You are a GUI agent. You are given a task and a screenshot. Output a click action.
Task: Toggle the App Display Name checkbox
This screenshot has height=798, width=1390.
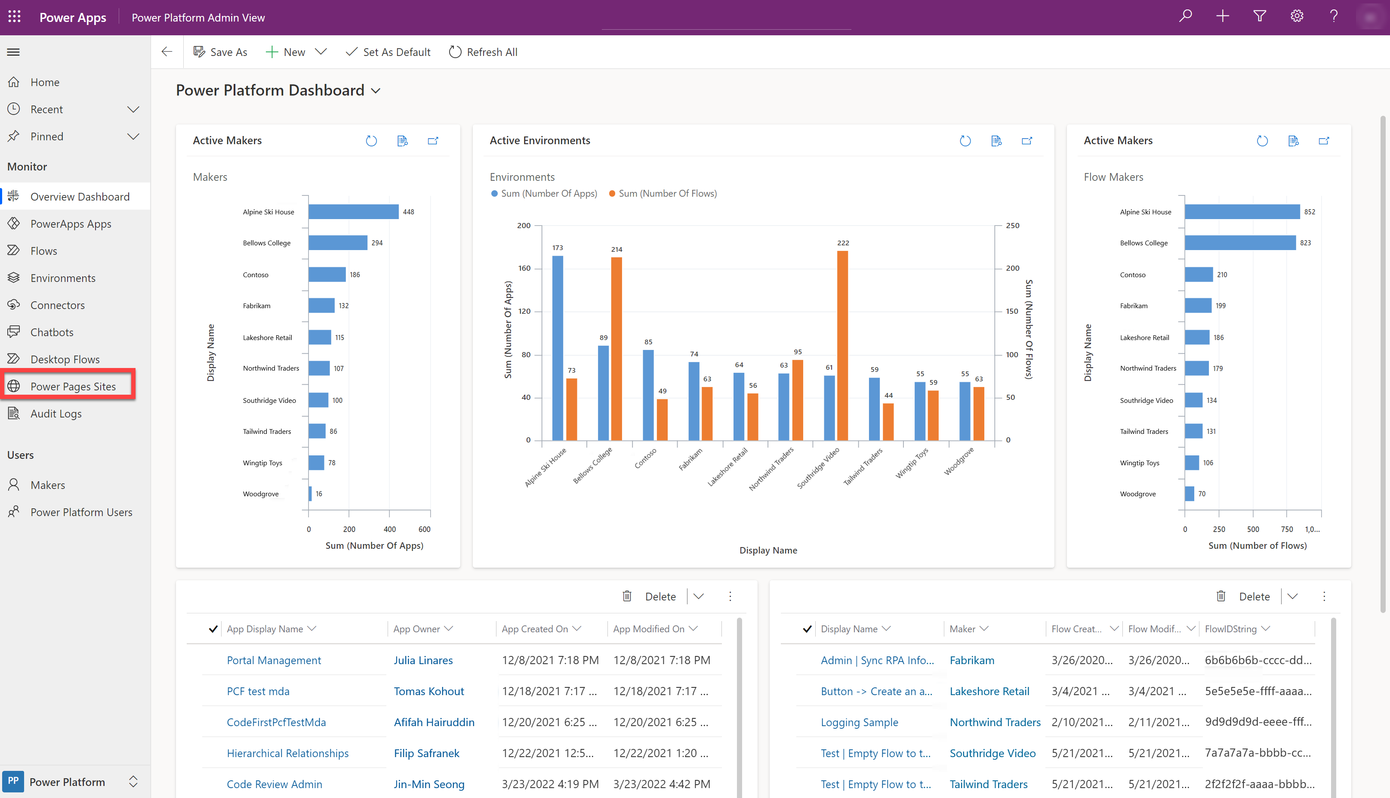[x=212, y=629]
